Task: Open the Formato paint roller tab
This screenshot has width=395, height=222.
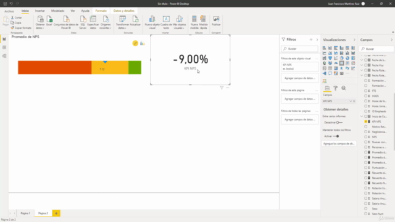Action: [336, 88]
